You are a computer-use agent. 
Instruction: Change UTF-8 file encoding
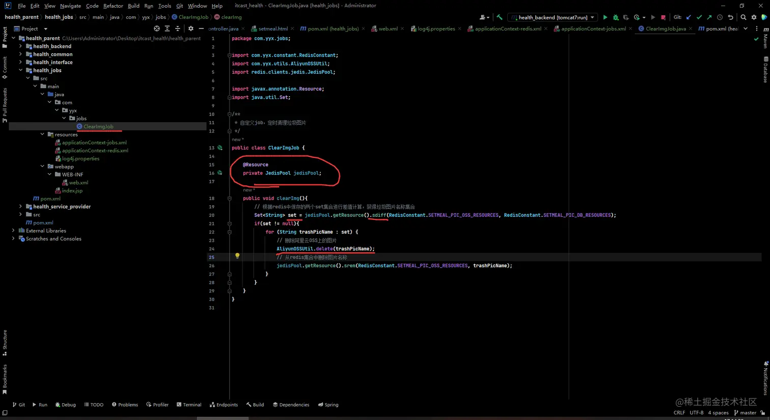pyautogui.click(x=697, y=413)
